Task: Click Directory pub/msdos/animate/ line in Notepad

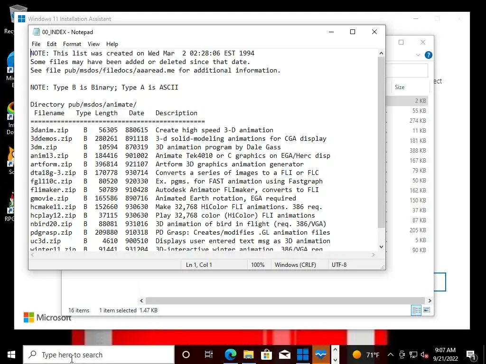Action: (x=84, y=104)
